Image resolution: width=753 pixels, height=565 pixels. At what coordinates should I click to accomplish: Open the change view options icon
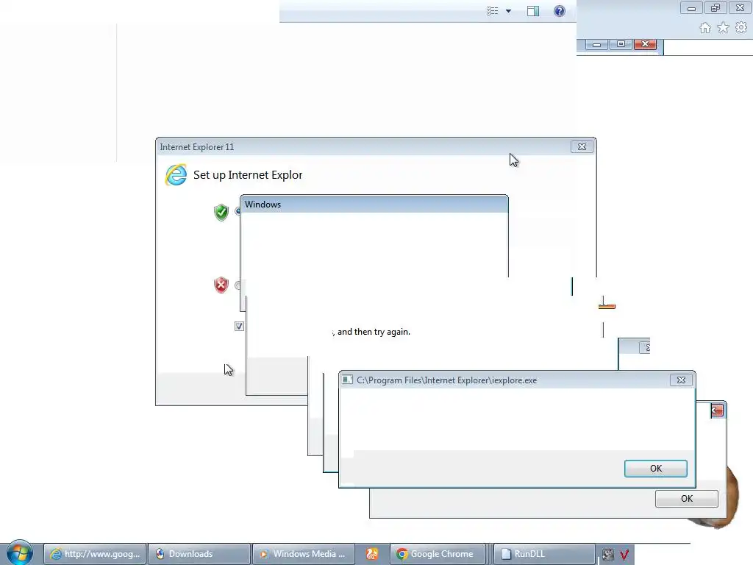click(492, 11)
